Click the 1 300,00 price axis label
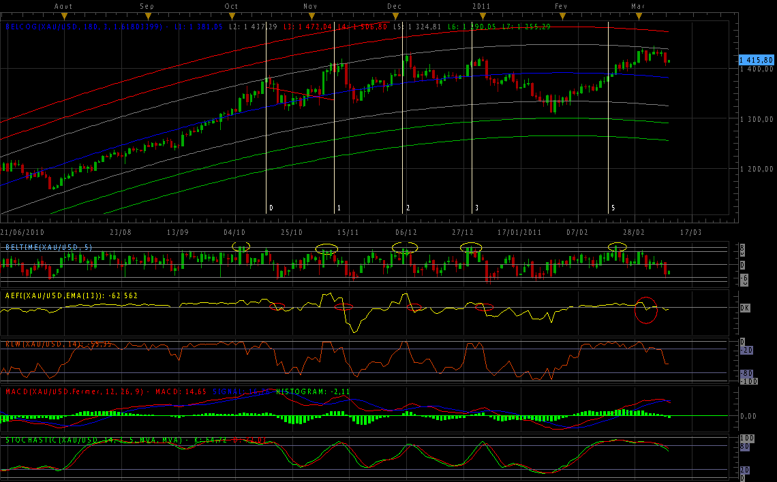Screen dimensions: 777x482 coord(756,119)
